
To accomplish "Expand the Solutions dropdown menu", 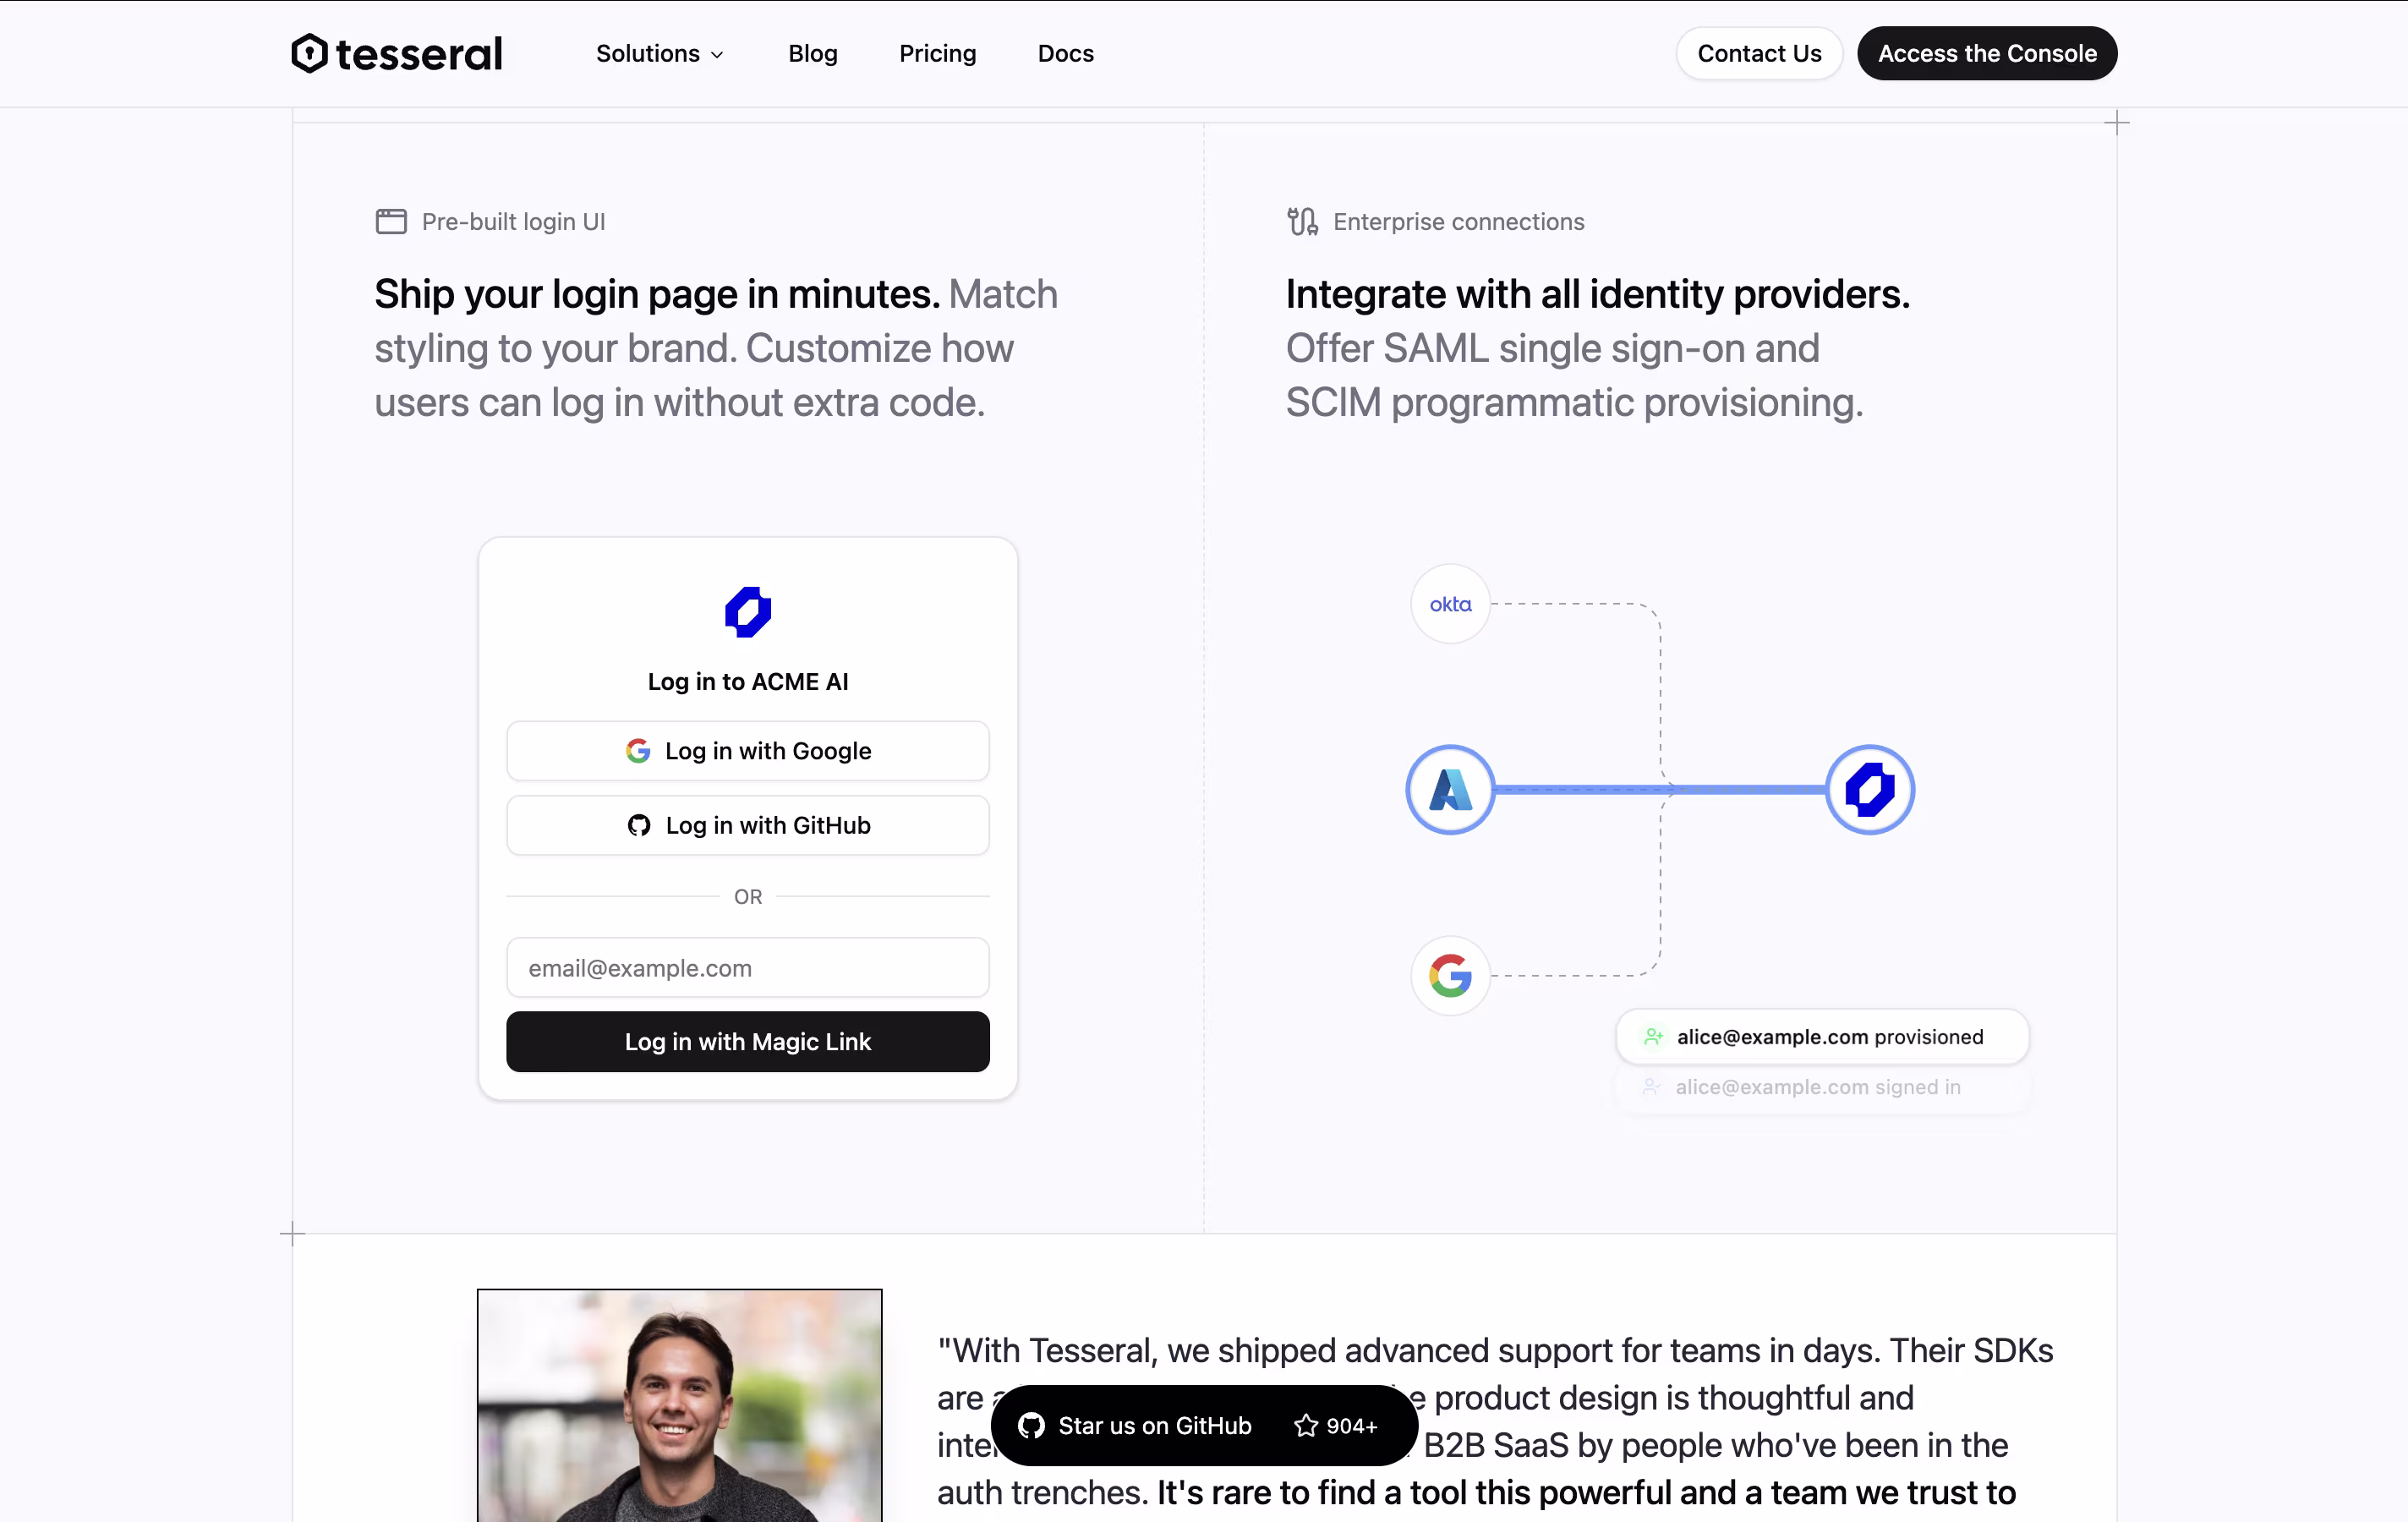I will [x=659, y=53].
